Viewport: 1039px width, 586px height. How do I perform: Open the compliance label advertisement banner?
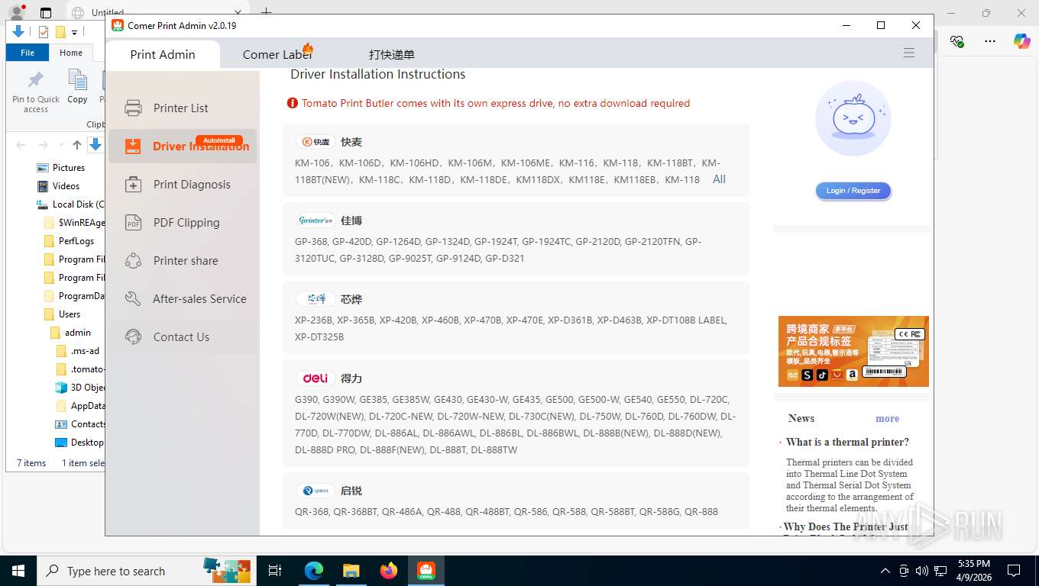click(x=853, y=351)
